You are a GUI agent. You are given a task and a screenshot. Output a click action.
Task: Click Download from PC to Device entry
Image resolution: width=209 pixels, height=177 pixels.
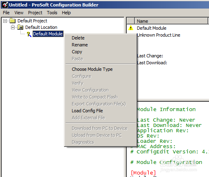tap(99, 128)
